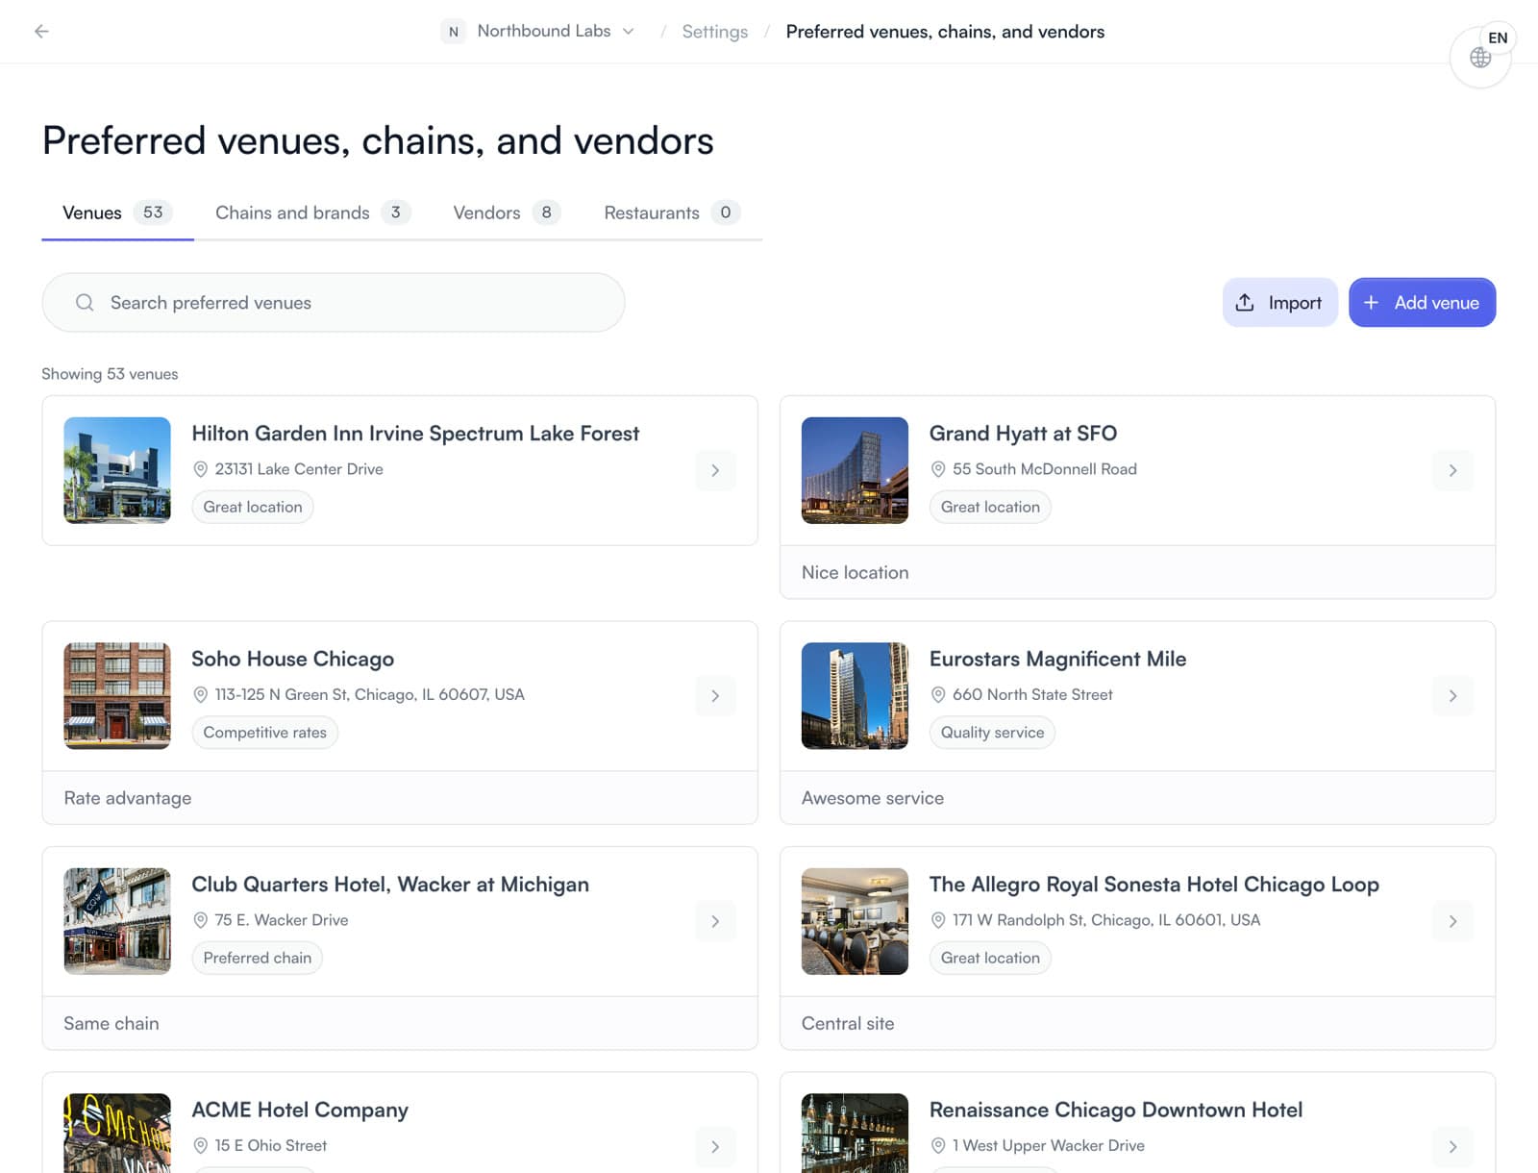Viewport: 1538px width, 1173px height.
Task: Open Hilton Garden Inn Irvine Spectrum title
Action: point(415,434)
